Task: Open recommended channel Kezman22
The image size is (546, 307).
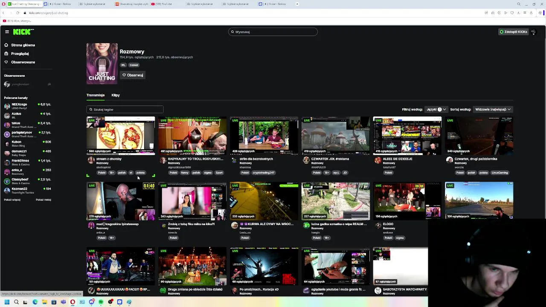Action: click(x=27, y=190)
